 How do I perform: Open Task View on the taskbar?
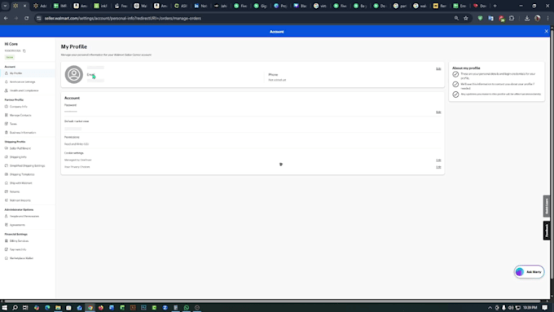pyautogui.click(x=25, y=308)
